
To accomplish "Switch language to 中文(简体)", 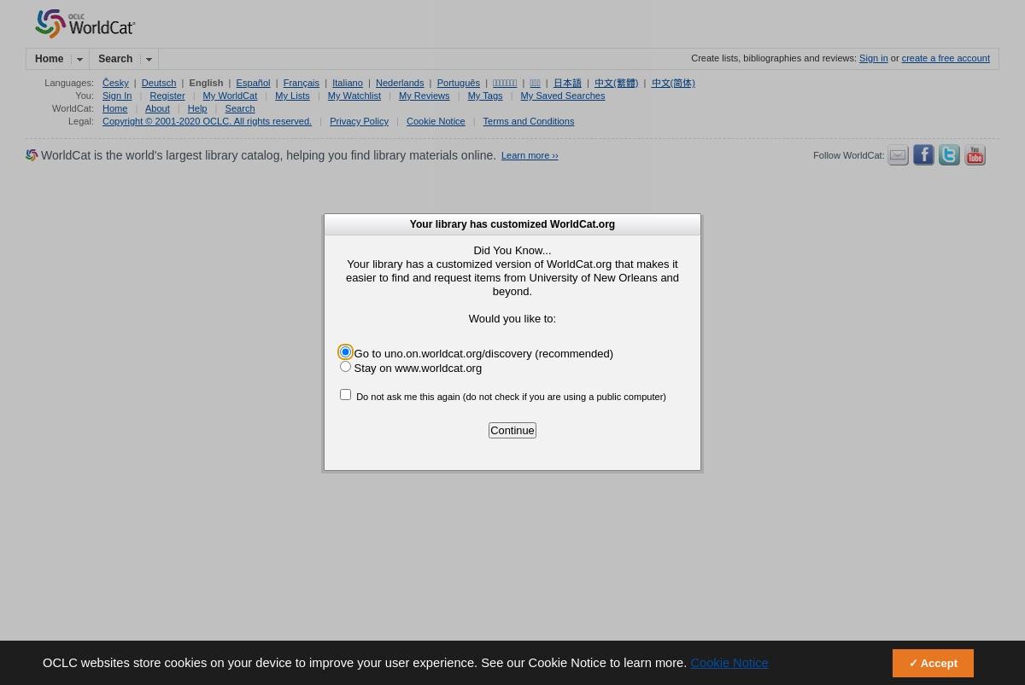I will tap(673, 83).
